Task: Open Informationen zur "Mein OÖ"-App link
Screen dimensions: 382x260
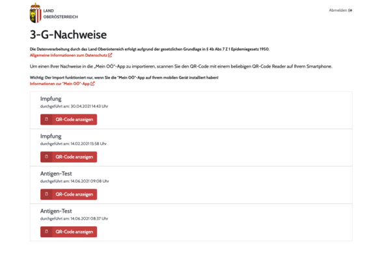Action: click(x=60, y=84)
